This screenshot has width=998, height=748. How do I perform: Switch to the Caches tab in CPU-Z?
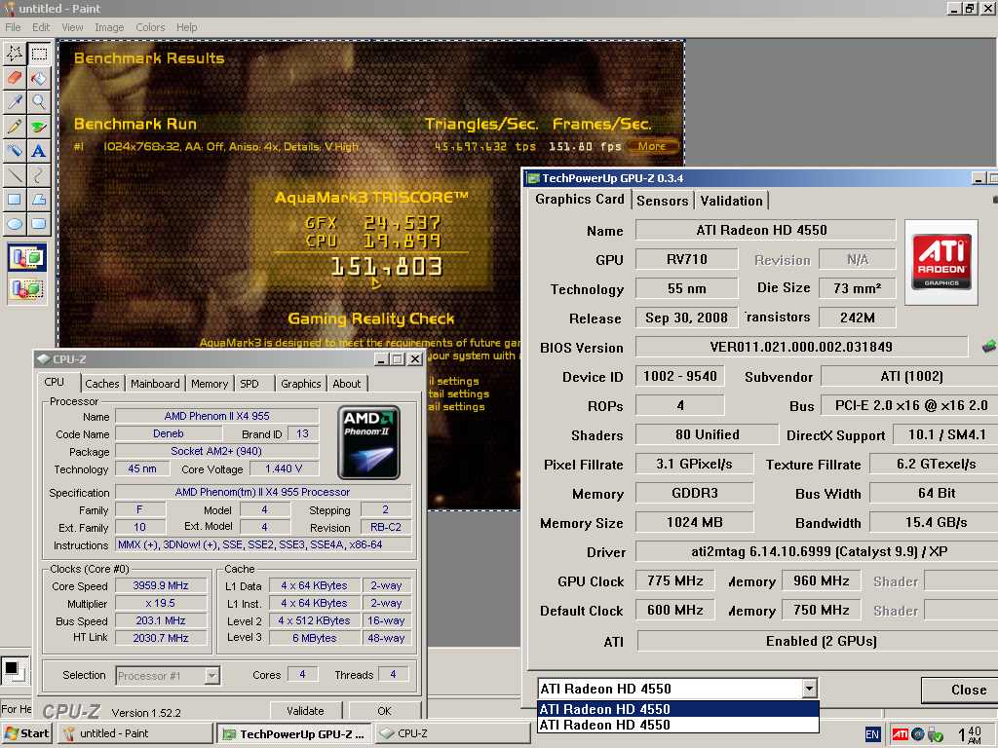click(x=101, y=384)
